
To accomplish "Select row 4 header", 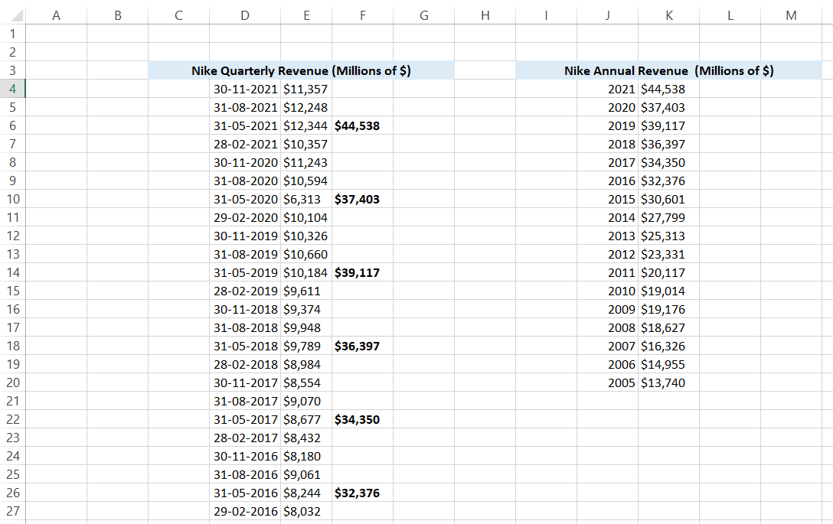I will tap(13, 89).
